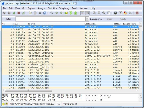144x108 pixels.
Task: Edit capture filters icon
Action: 116,13
